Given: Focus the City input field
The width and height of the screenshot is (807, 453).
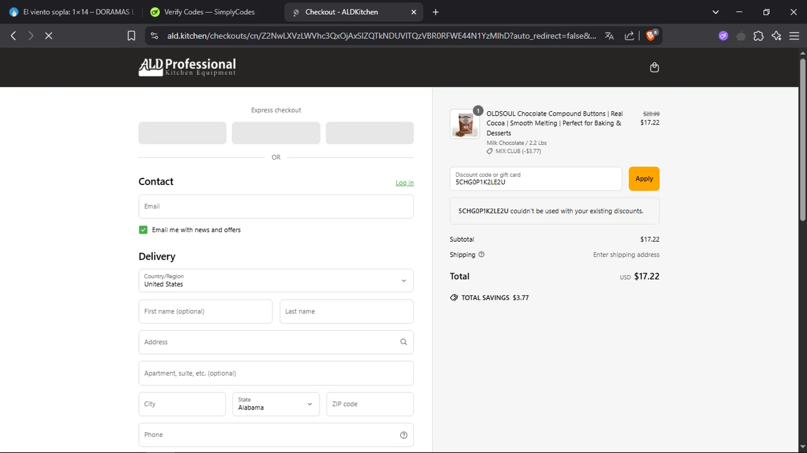Looking at the screenshot, I should [x=182, y=404].
